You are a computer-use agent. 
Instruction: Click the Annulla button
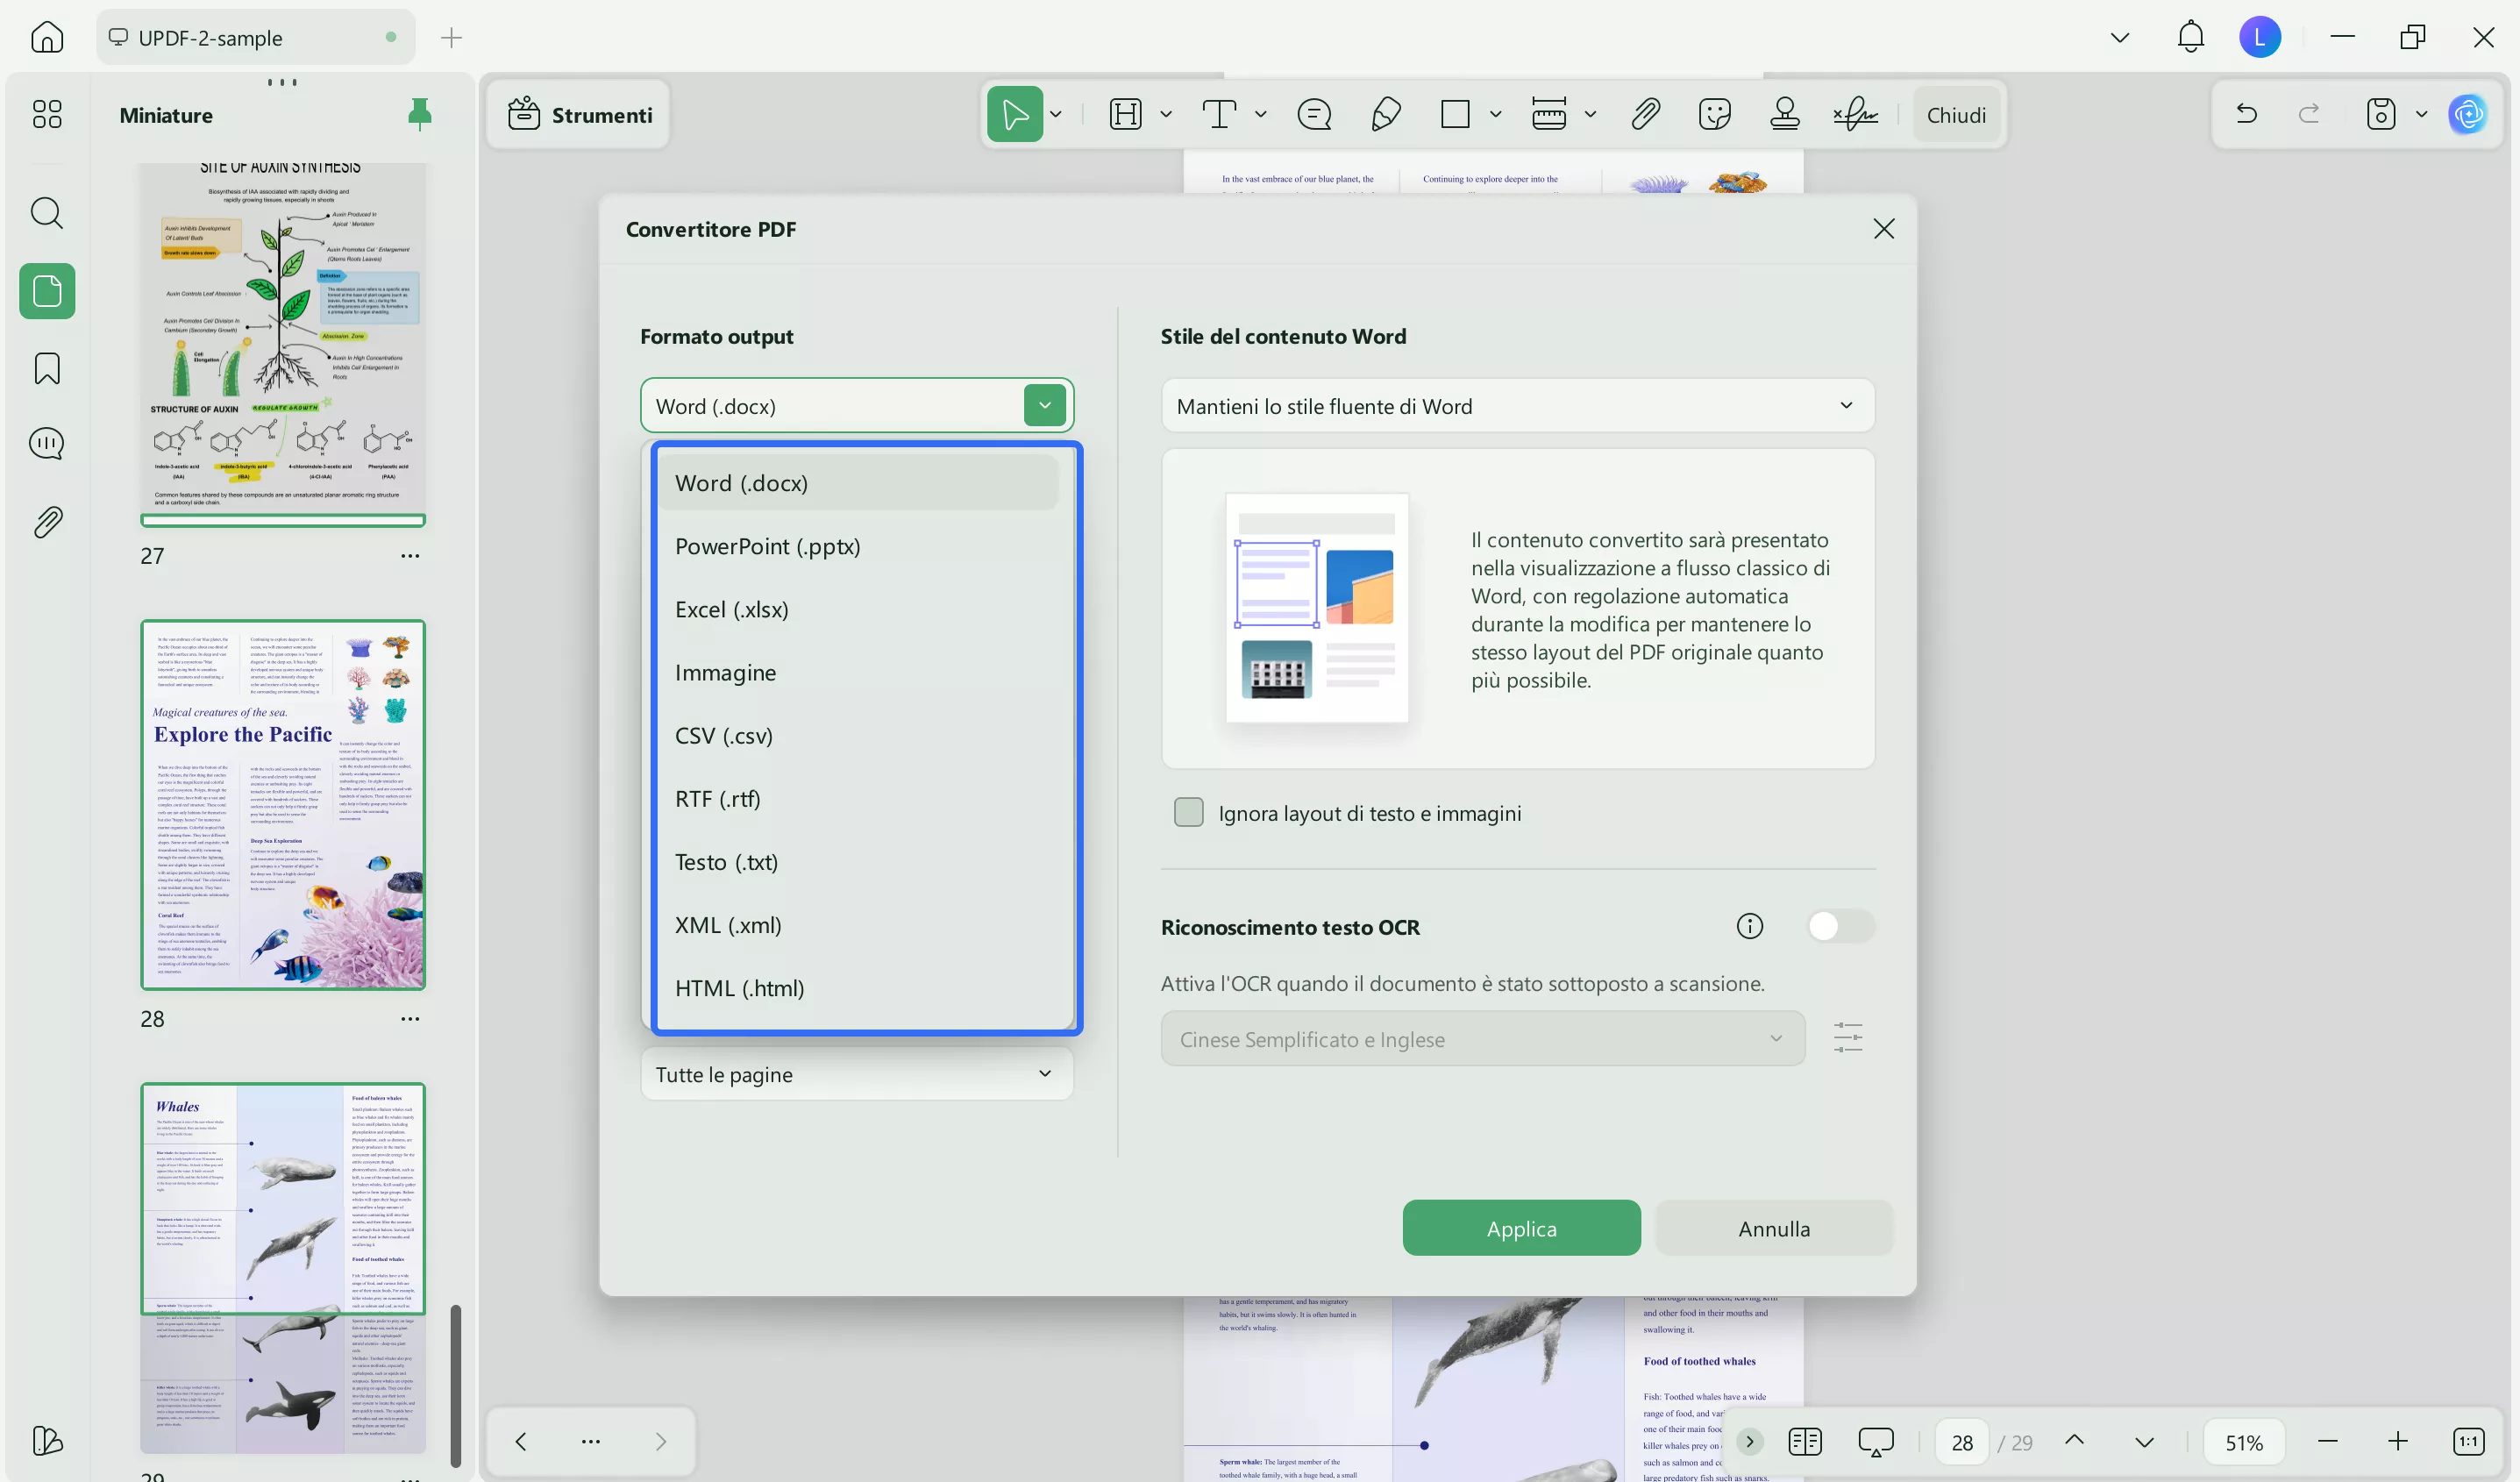tap(1772, 1228)
